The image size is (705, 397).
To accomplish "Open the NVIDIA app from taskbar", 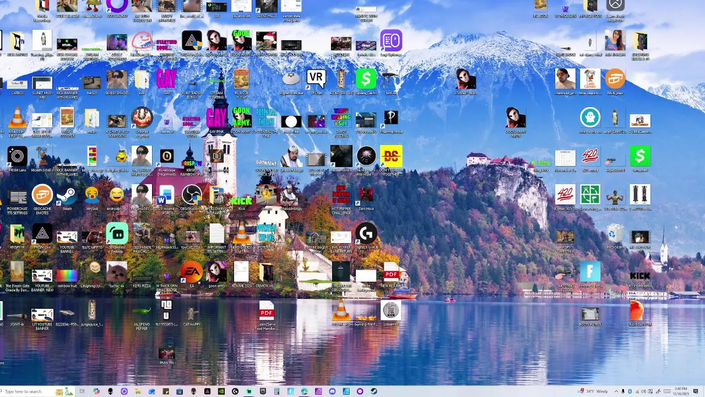I will pyautogui.click(x=221, y=391).
